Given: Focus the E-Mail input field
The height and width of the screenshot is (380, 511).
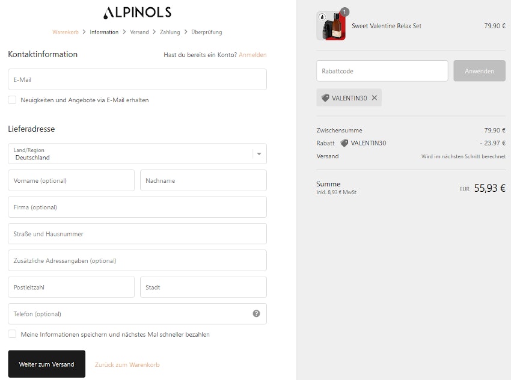Looking at the screenshot, I should coord(137,79).
